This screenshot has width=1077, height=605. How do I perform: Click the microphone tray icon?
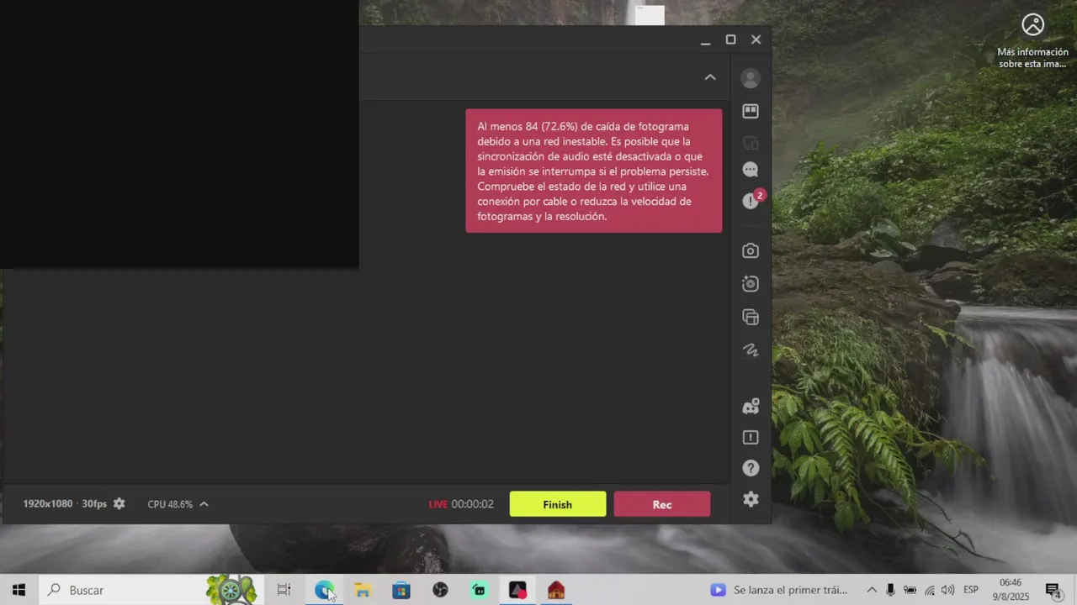coord(890,590)
